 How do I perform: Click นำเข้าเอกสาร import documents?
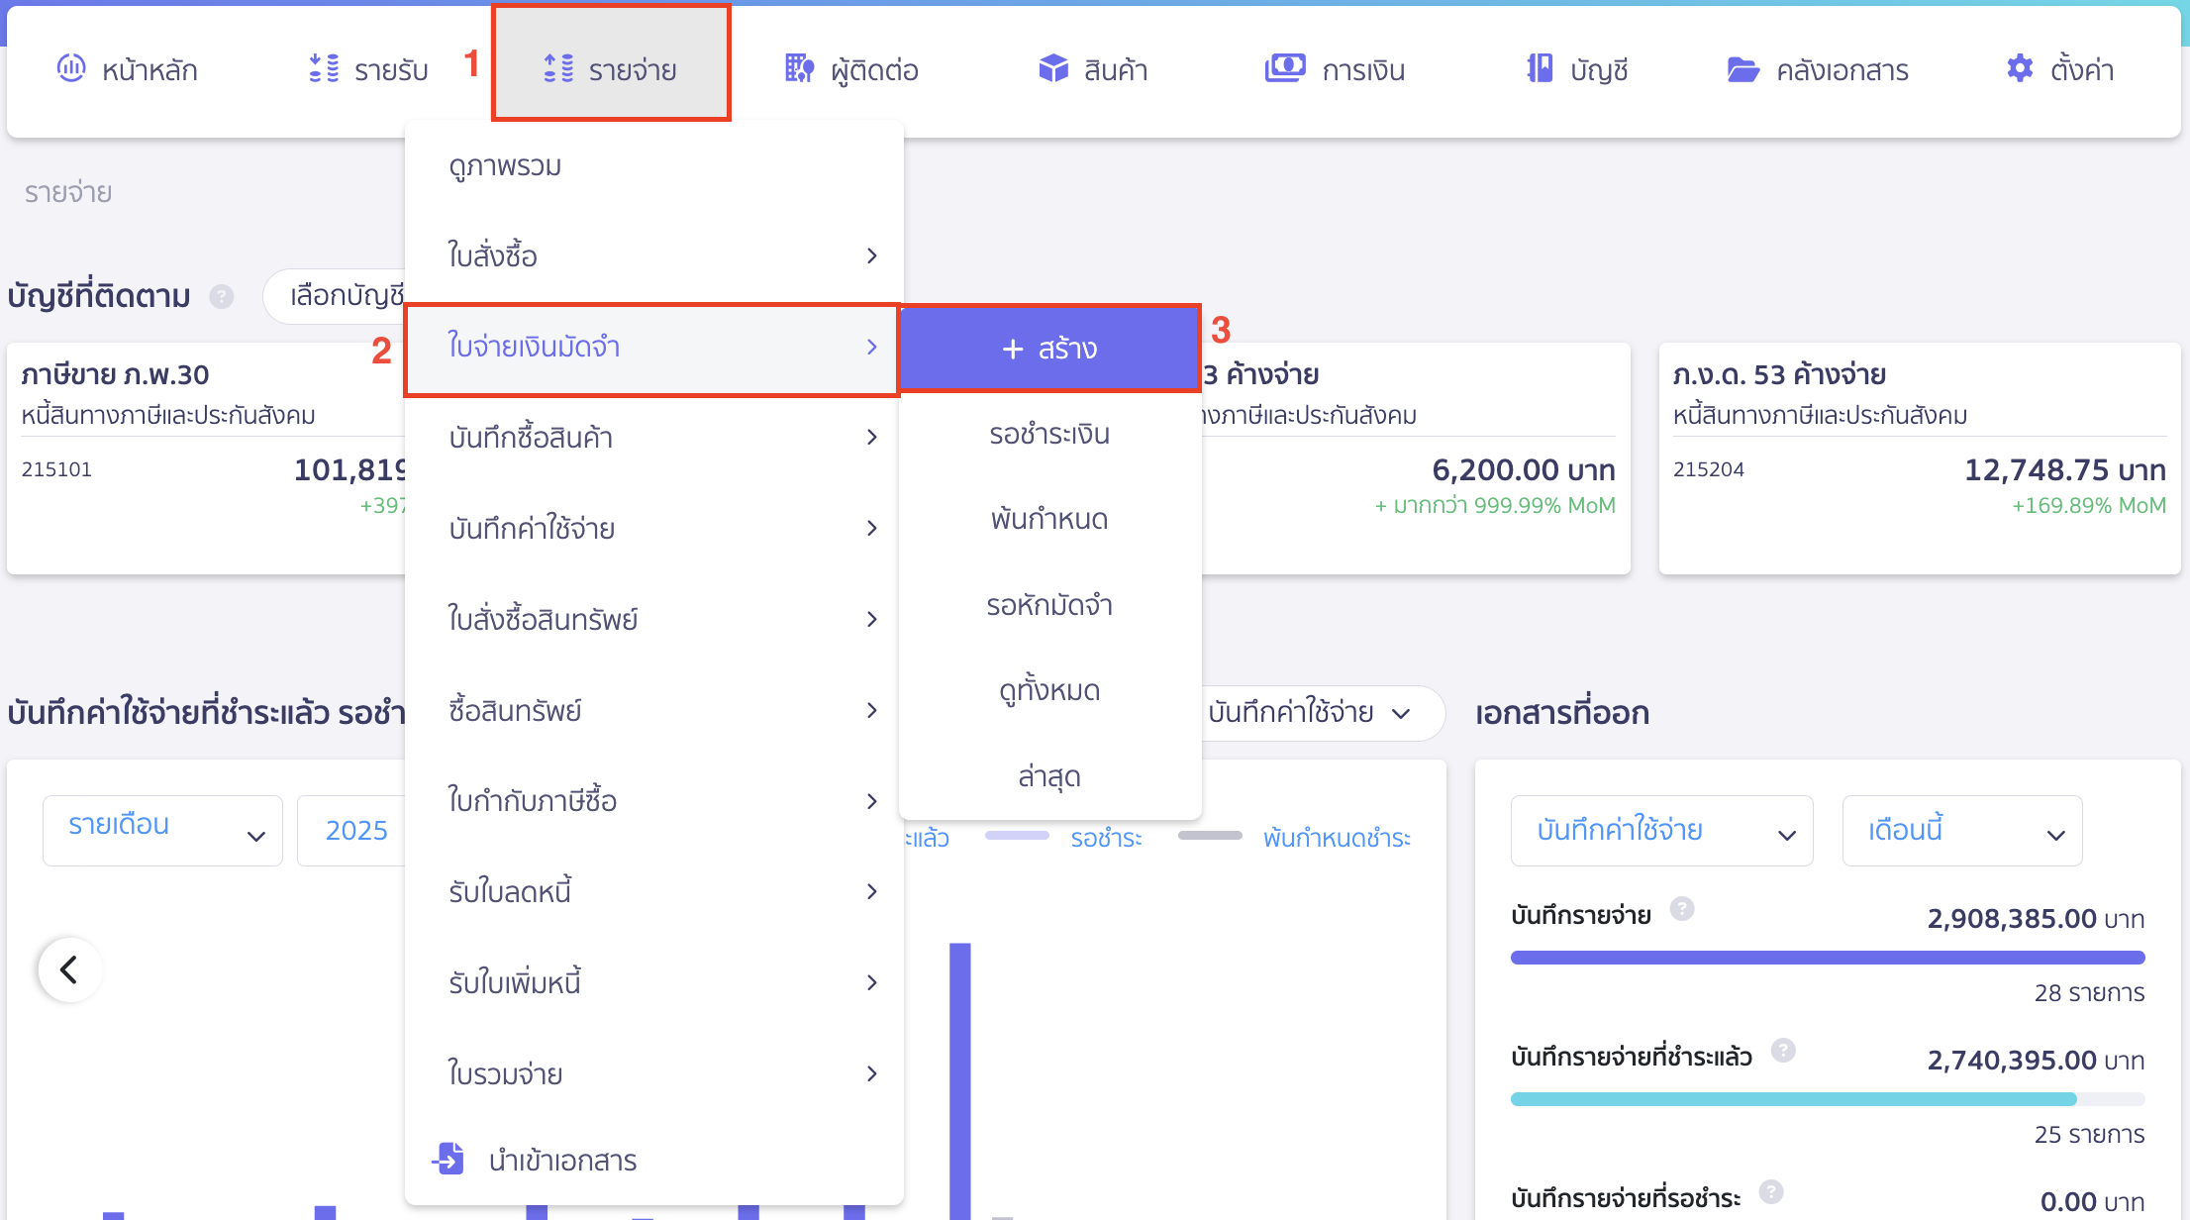click(654, 1160)
